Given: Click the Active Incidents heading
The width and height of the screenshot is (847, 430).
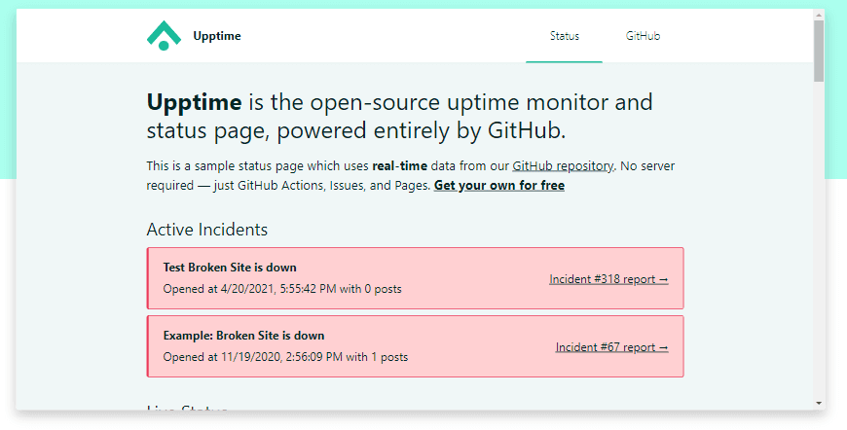Looking at the screenshot, I should tap(206, 230).
